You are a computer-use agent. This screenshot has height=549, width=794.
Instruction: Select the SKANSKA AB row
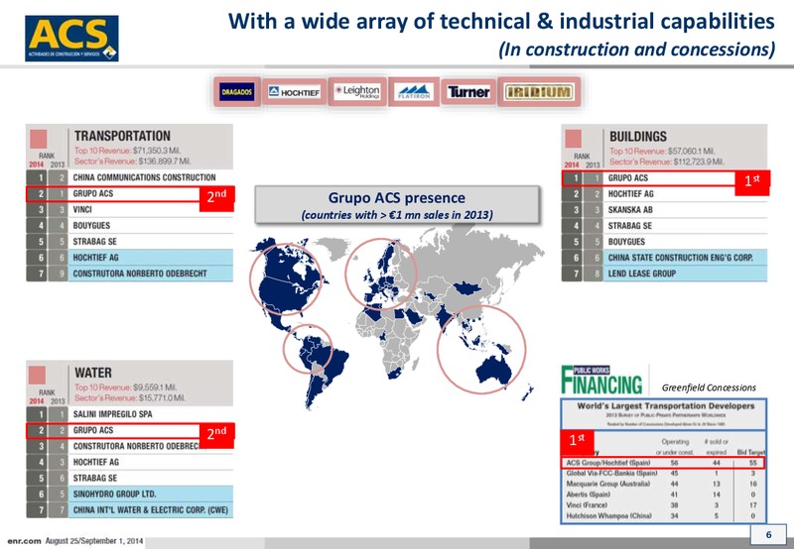click(x=664, y=210)
